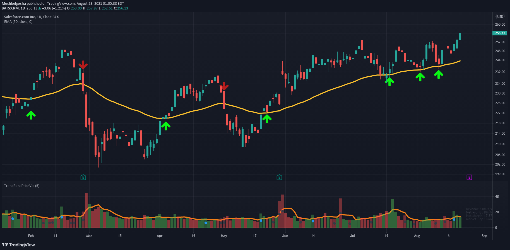The width and height of the screenshot is (510, 250).
Task: Click the 206.00 price axis label
Action: [500, 155]
